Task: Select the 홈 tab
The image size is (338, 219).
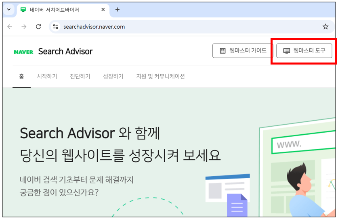Action: pyautogui.click(x=21, y=76)
